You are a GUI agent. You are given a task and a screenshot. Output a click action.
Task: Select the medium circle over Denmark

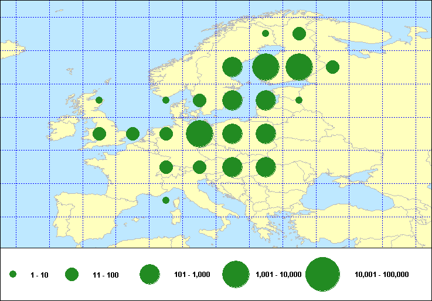click(199, 100)
